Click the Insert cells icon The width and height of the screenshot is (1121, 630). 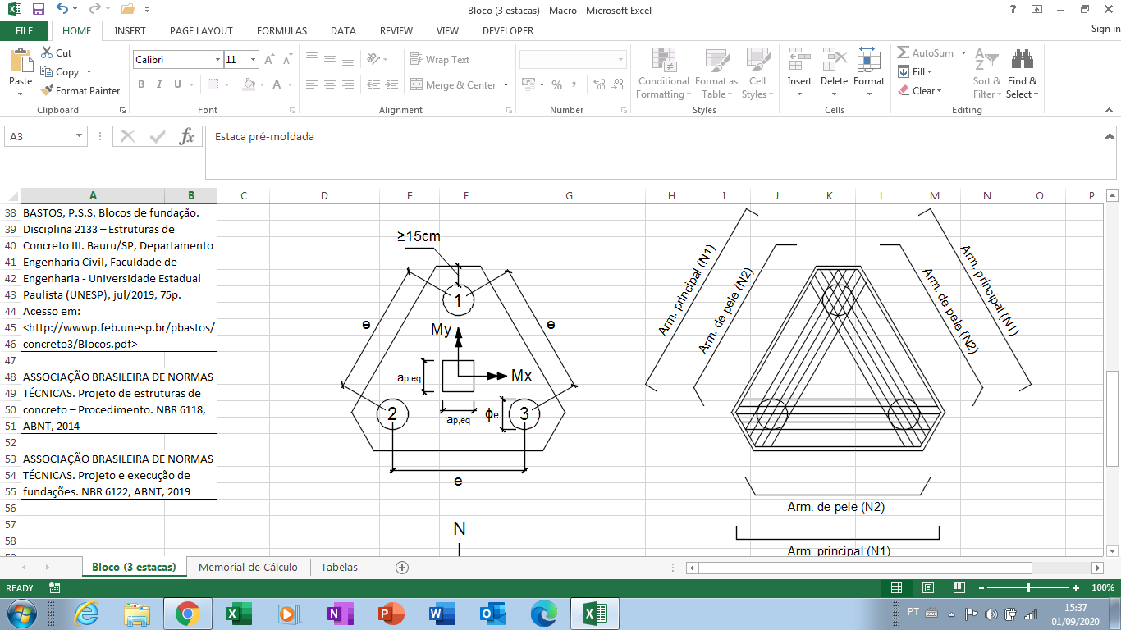pyautogui.click(x=799, y=61)
